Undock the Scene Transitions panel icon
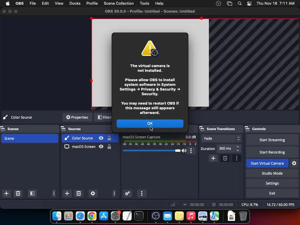 tap(202, 129)
